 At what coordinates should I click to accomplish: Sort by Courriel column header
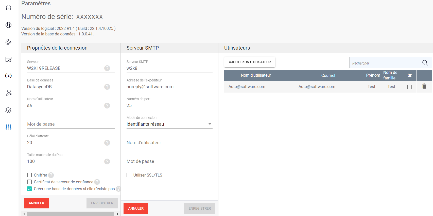[328, 75]
